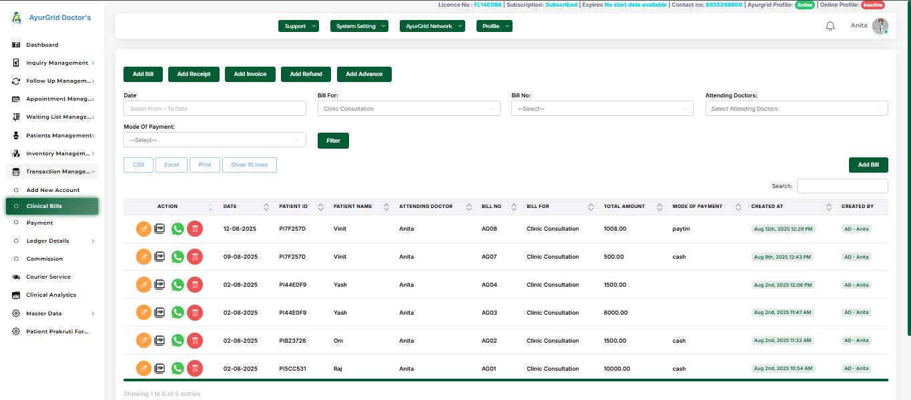911x400 pixels.
Task: Edit the bill for patient Vinit dated 12-08-2025
Action: coord(143,228)
